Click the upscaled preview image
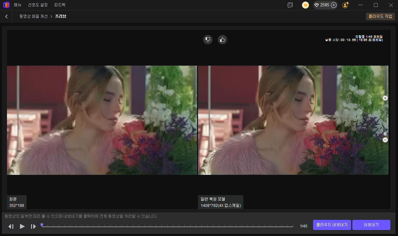The height and width of the screenshot is (236, 398). point(293,120)
